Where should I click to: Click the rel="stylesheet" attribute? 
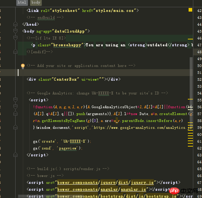pyautogui.click(x=60, y=10)
